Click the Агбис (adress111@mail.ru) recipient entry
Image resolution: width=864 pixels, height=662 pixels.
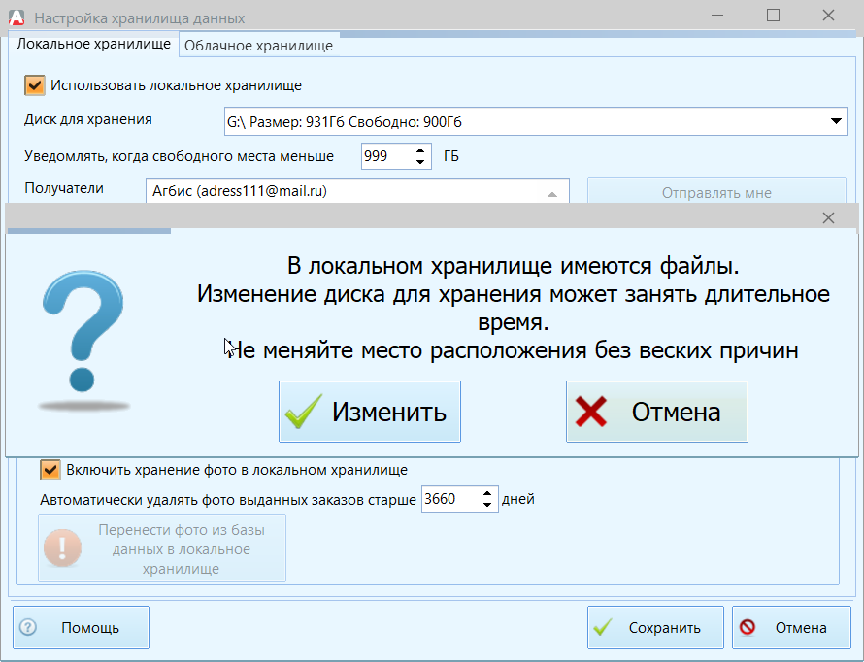(x=240, y=191)
